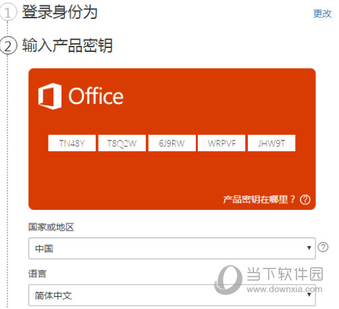The image size is (339, 309).
Task: Click the third key field 6J9RW
Action: (x=172, y=143)
